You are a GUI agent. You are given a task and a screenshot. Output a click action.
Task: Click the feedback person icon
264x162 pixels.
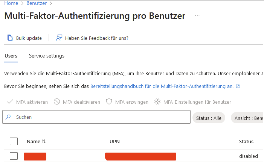point(59,38)
